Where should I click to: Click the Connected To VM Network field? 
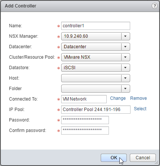click(84, 99)
